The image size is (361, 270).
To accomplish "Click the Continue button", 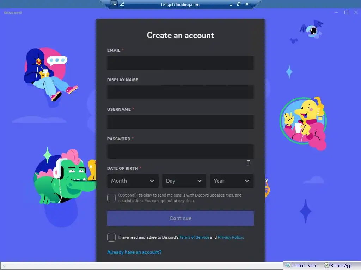I will 180,218.
